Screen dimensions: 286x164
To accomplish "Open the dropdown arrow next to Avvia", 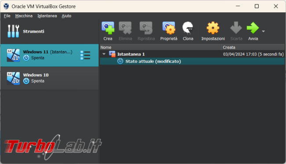I will 263,31.
